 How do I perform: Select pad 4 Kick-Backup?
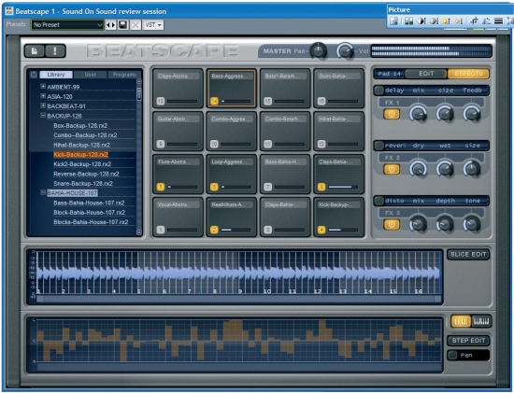point(338,217)
